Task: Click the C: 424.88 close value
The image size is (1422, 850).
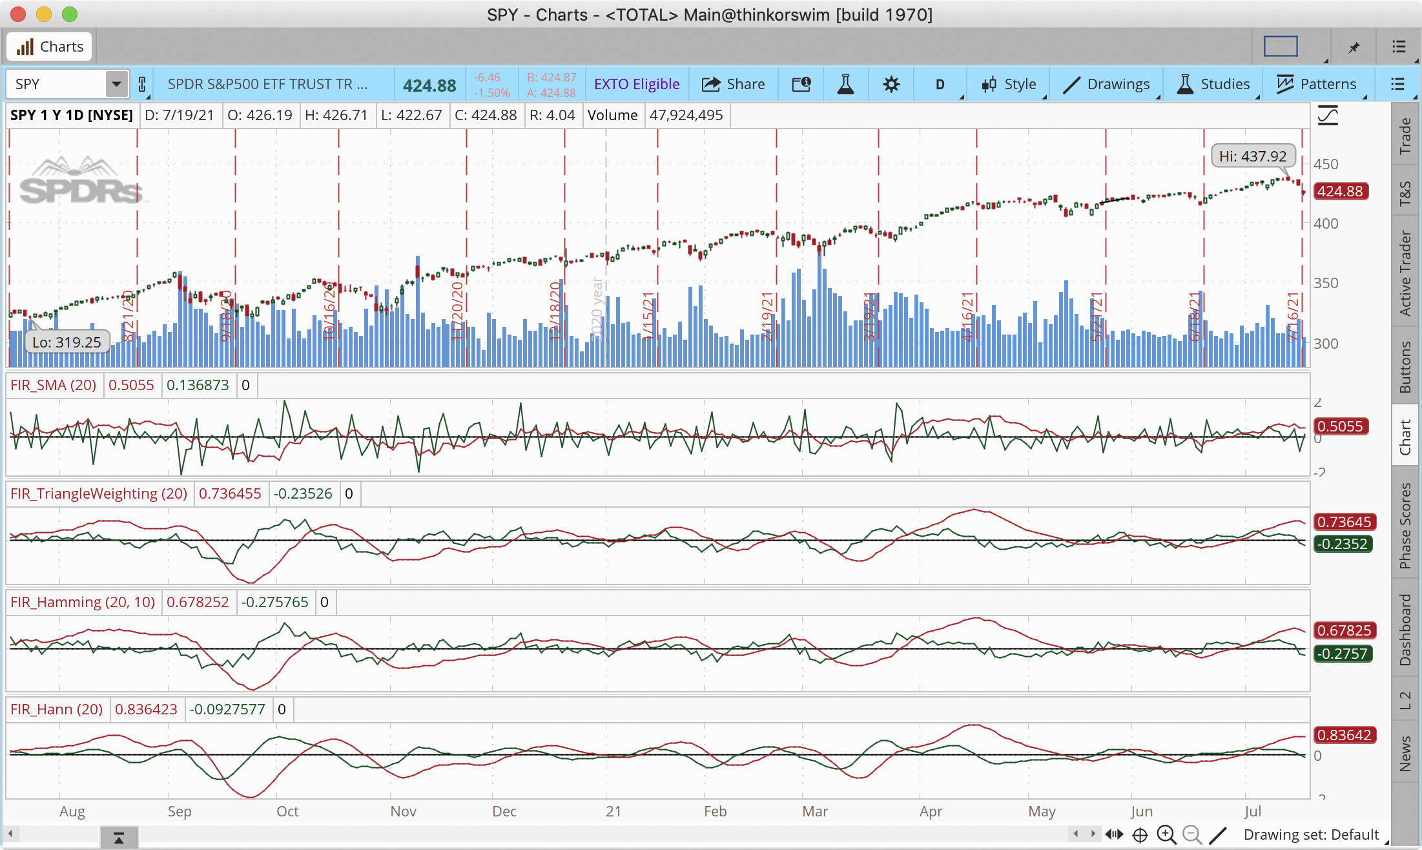Action: [486, 115]
